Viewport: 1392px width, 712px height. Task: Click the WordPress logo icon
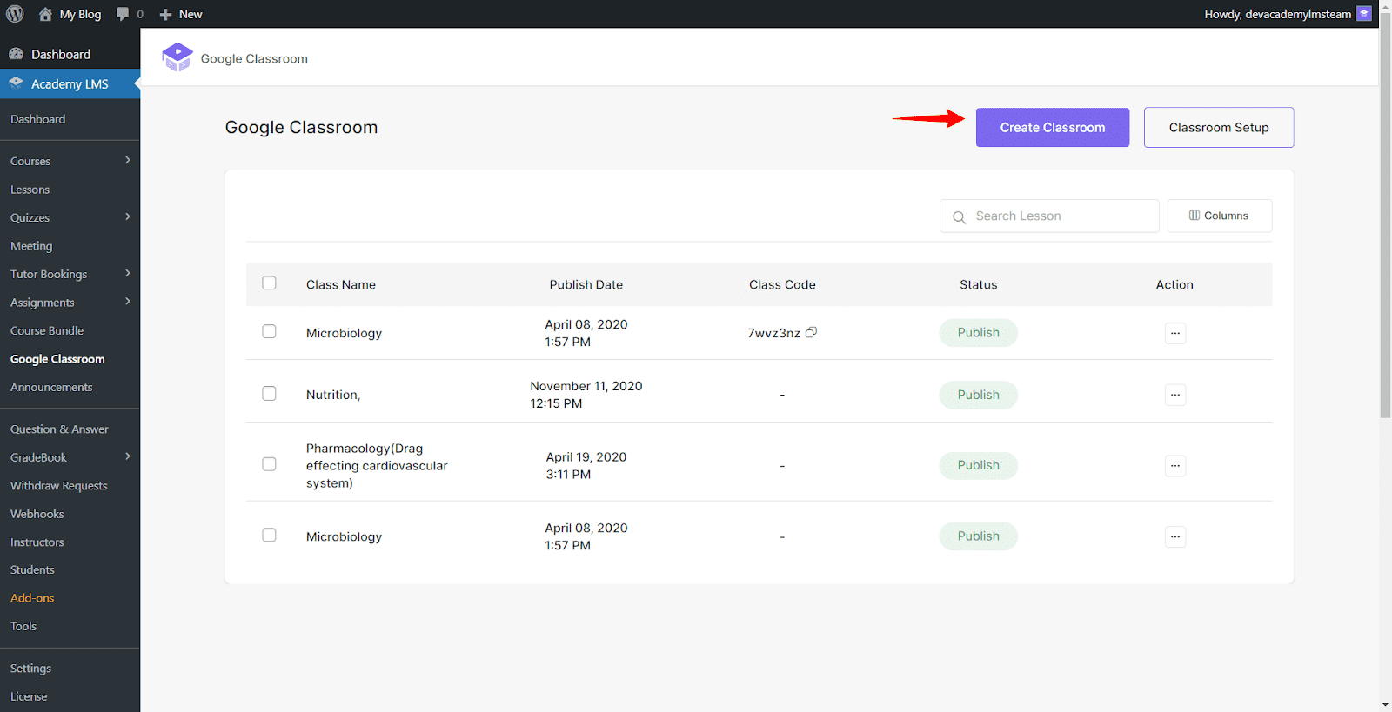click(x=15, y=14)
